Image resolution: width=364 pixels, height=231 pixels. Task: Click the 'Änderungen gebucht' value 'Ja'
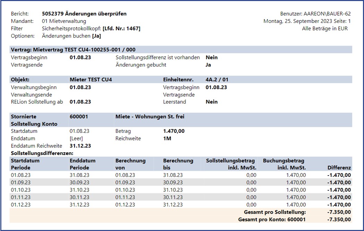tap(208, 65)
